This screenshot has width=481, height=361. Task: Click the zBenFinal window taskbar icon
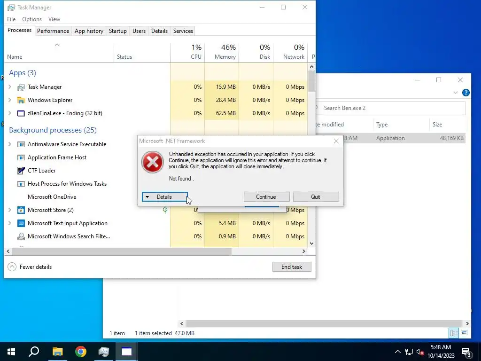pos(127,352)
